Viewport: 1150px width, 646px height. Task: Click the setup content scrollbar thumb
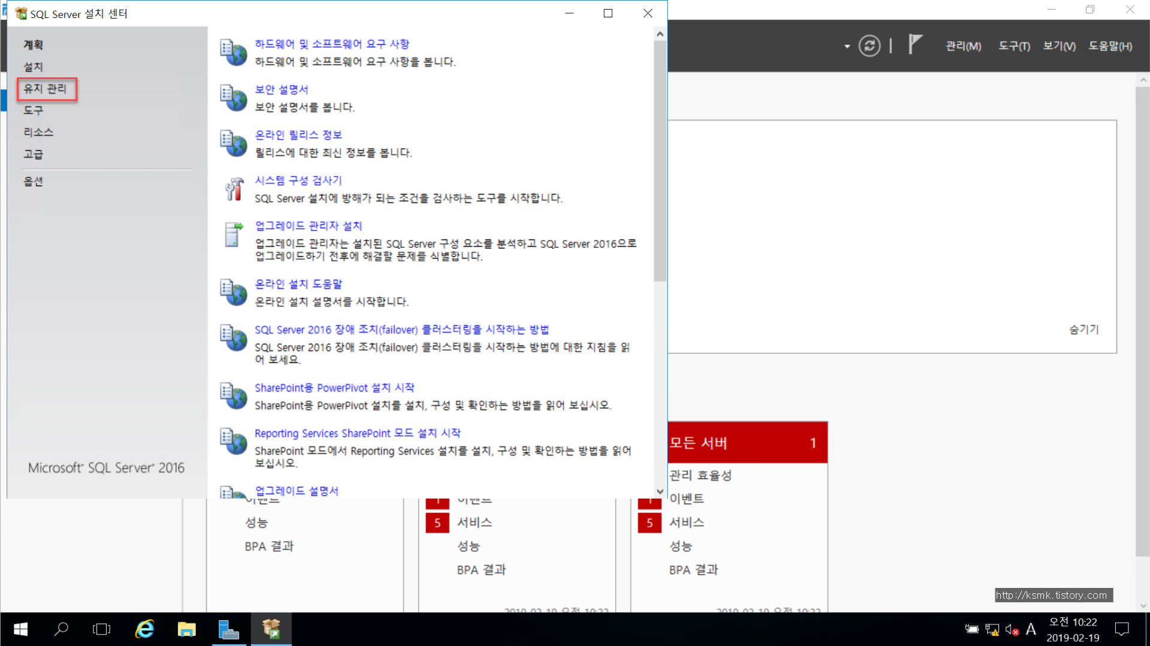pos(660,161)
